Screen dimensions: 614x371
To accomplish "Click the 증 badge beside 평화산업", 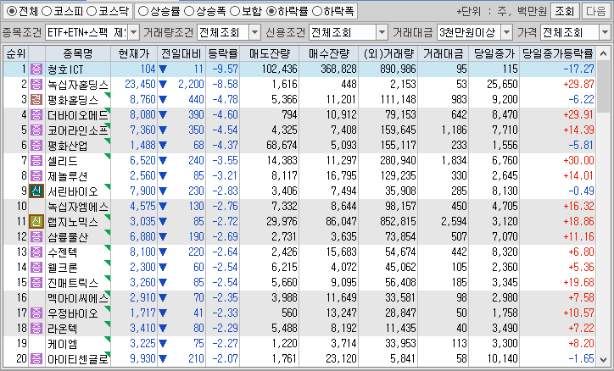I will [x=36, y=146].
